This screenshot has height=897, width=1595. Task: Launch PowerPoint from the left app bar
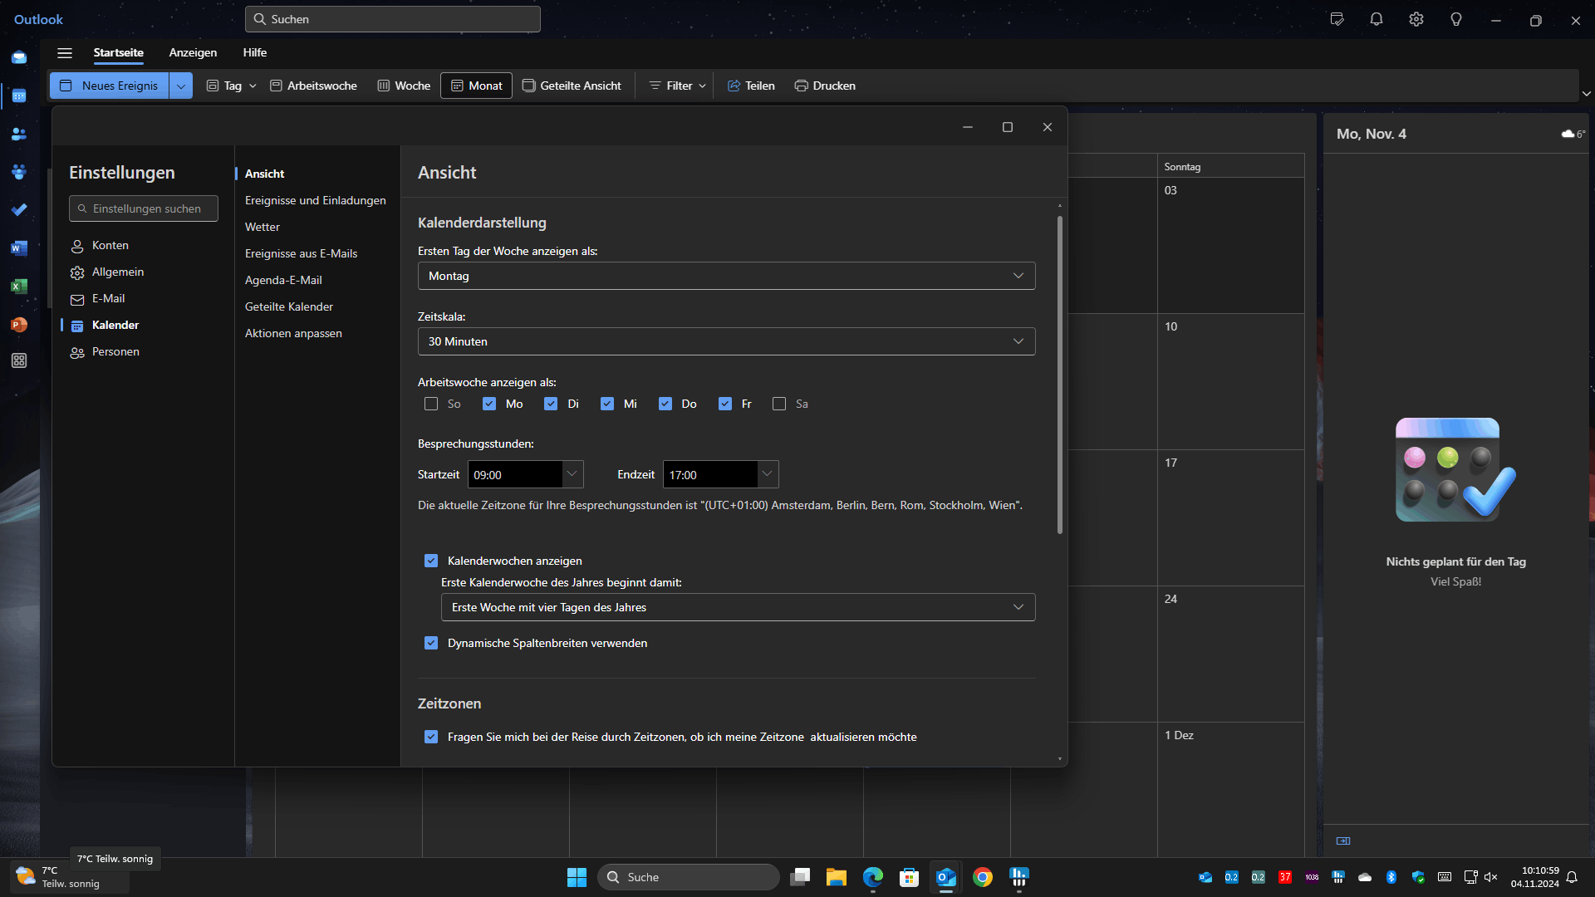point(19,325)
